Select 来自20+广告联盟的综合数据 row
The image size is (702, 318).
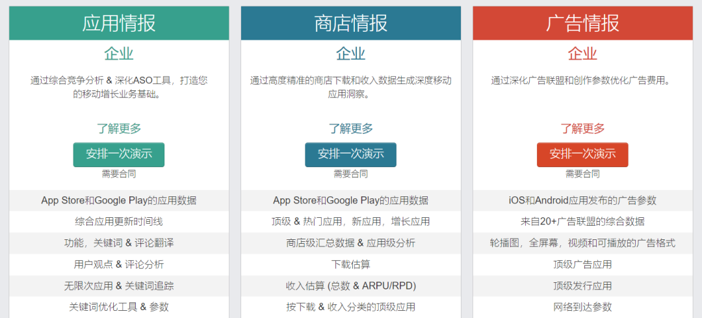[x=583, y=222]
